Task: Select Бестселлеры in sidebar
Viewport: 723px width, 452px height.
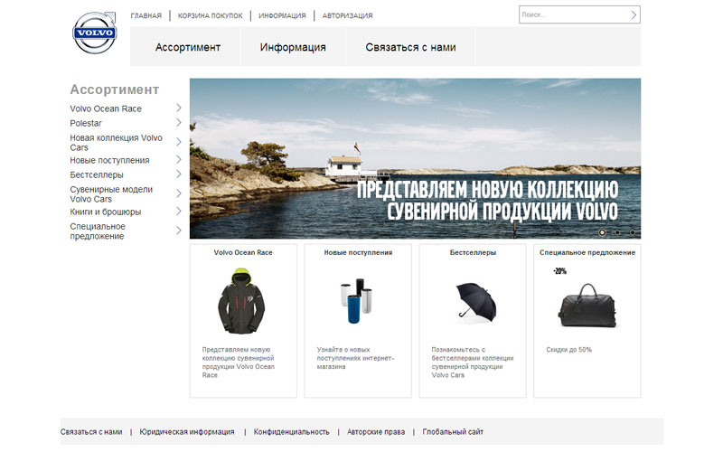Action: coord(97,174)
